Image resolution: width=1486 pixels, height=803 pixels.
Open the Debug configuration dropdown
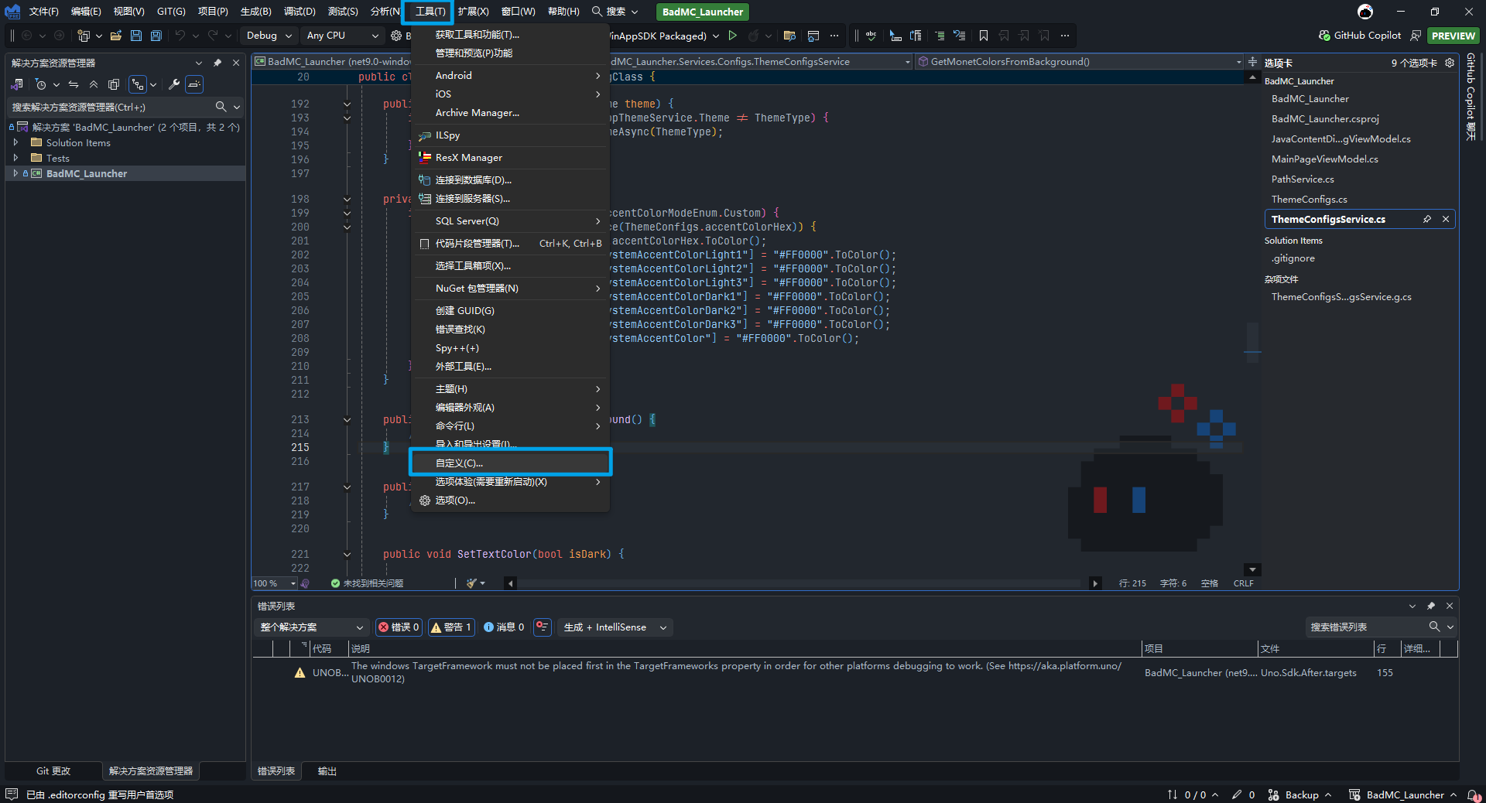(269, 36)
